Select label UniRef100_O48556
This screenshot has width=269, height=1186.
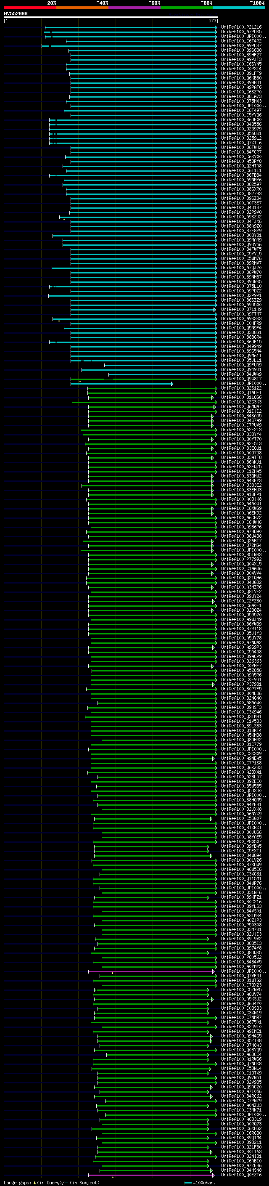[x=241, y=124]
